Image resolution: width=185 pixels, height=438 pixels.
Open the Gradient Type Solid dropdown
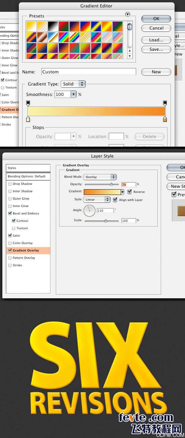click(73, 84)
